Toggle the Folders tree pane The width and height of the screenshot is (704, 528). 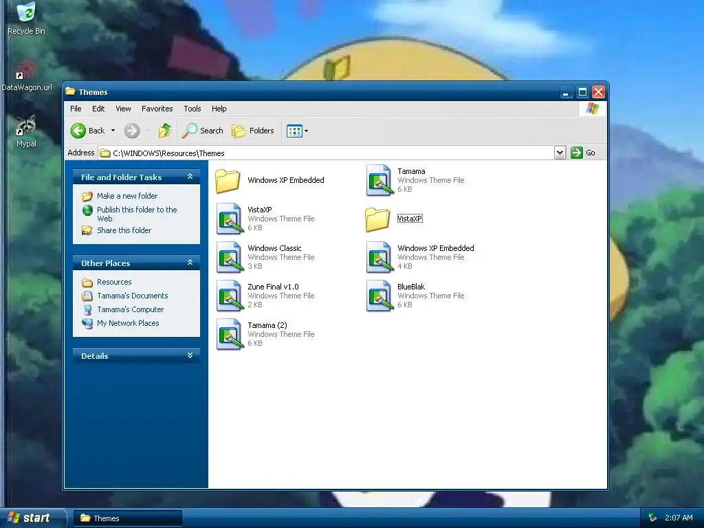coord(253,131)
